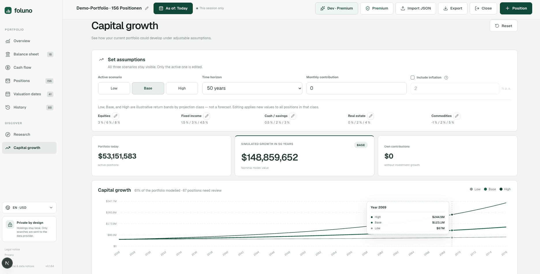
Task: Select the Low scenario
Action: 114,88
